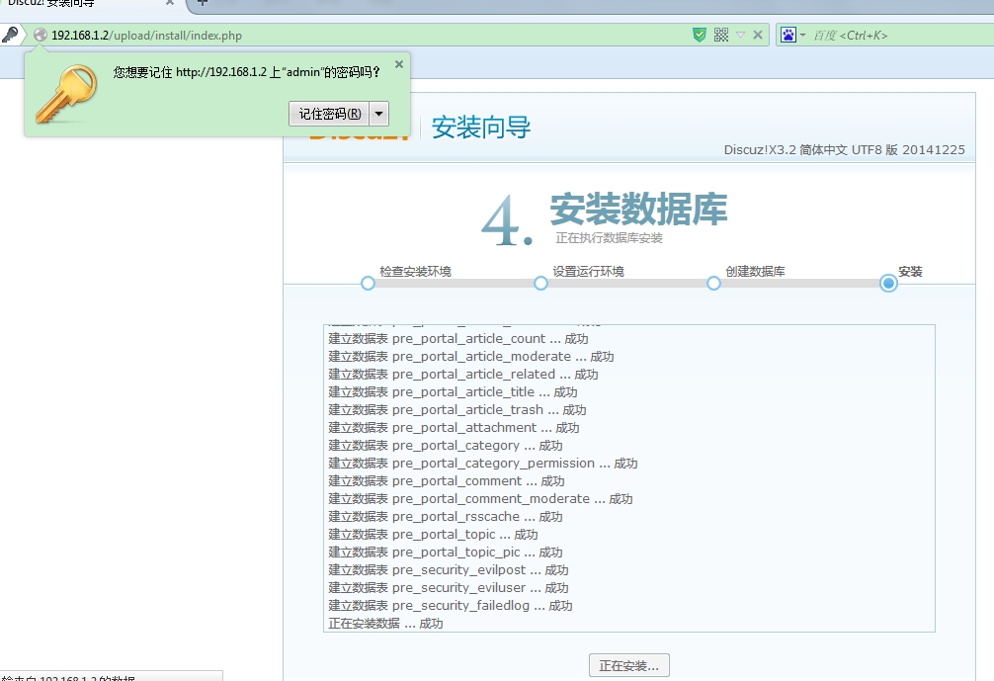Click the active 安装 step circle

coord(888,283)
